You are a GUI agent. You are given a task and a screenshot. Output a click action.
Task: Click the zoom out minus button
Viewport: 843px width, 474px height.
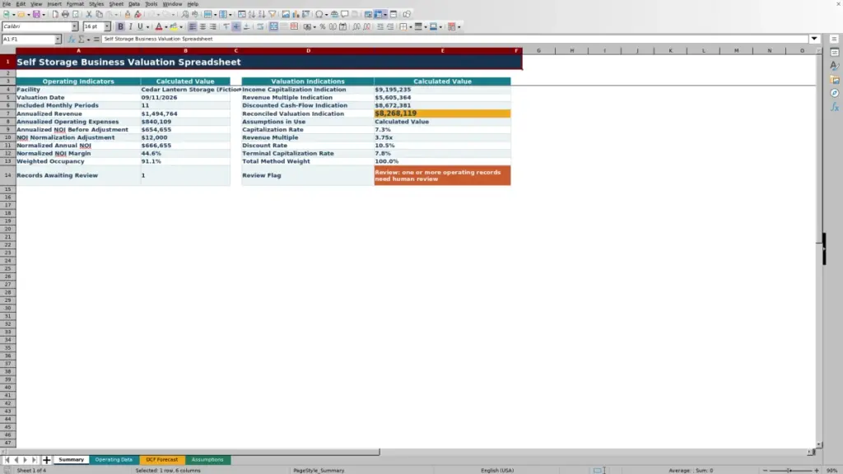765,471
